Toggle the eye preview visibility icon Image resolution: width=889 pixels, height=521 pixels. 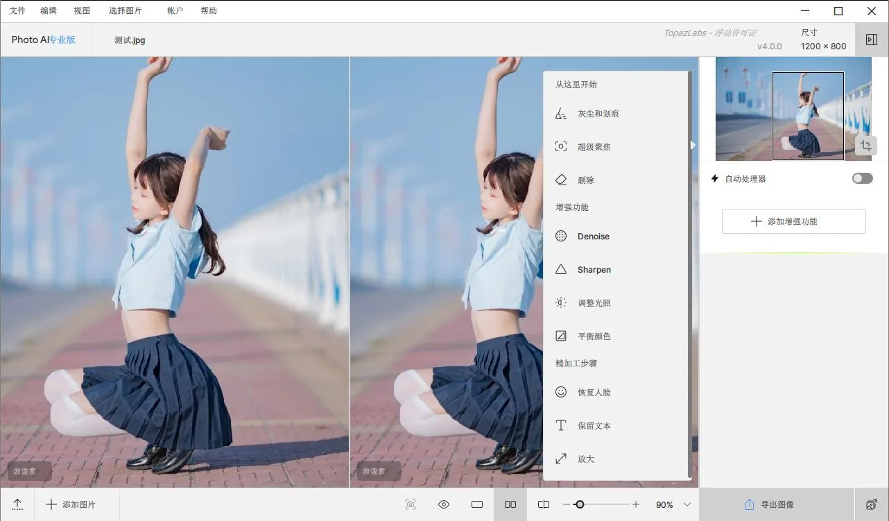444,504
